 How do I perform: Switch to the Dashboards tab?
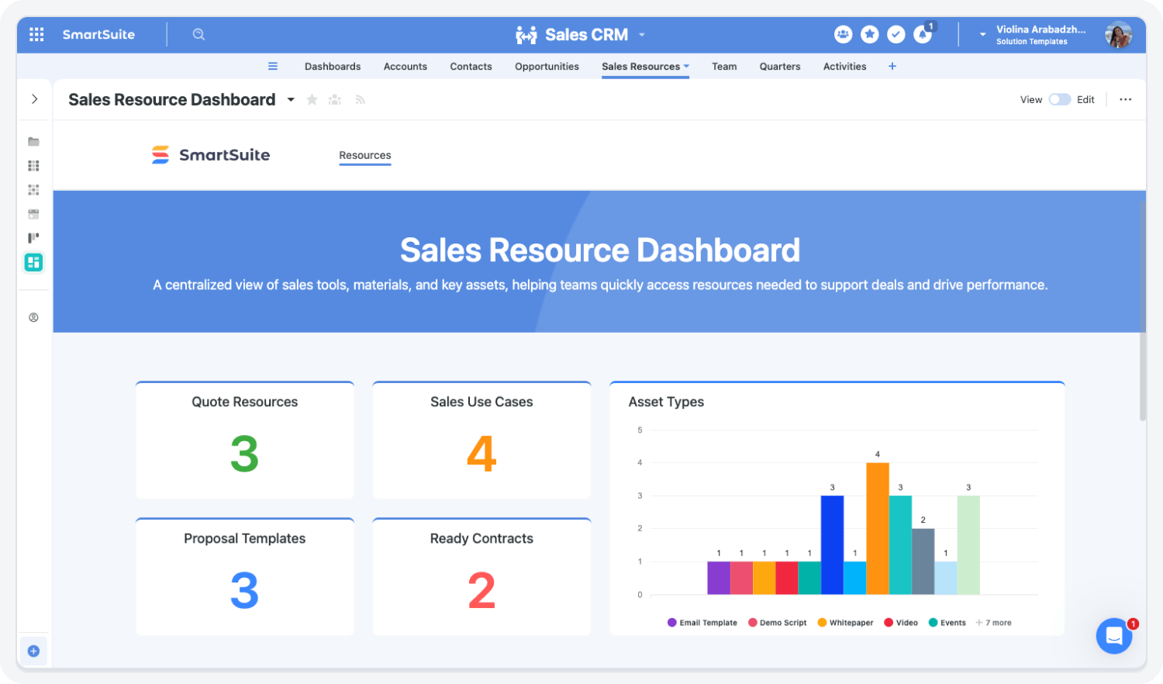(333, 67)
